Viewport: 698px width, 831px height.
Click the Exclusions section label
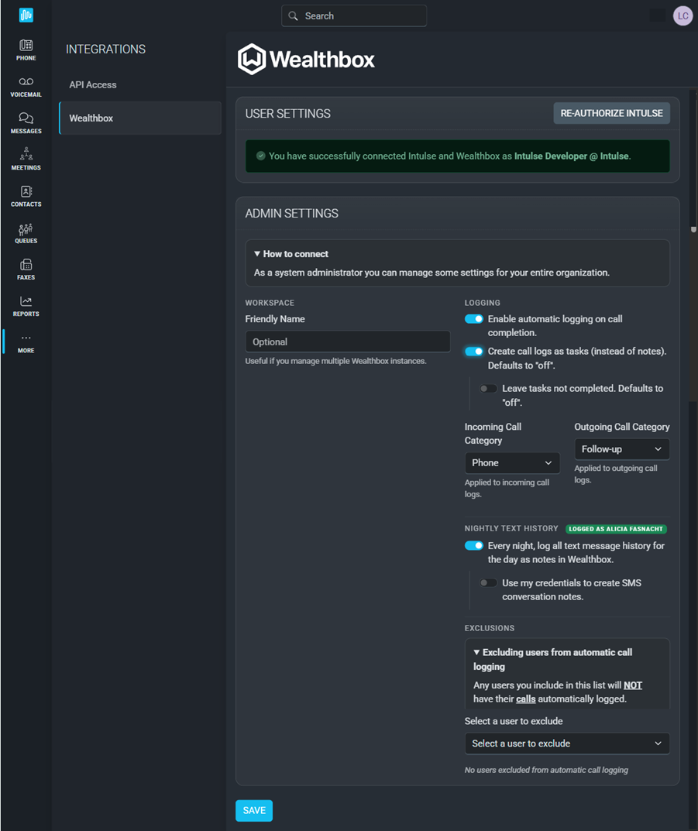click(x=490, y=628)
